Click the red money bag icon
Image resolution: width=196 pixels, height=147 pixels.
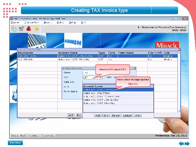pos(29,29)
